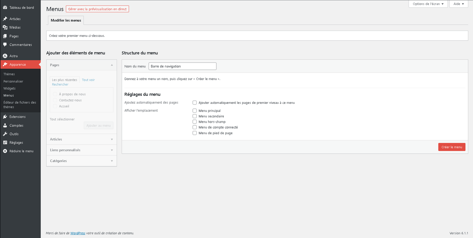Image resolution: width=473 pixels, height=238 pixels.
Task: Click the Créer le menu button
Action: 451,147
